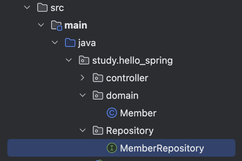
Task: Select the study.hello_spring package label
Action: (133, 60)
